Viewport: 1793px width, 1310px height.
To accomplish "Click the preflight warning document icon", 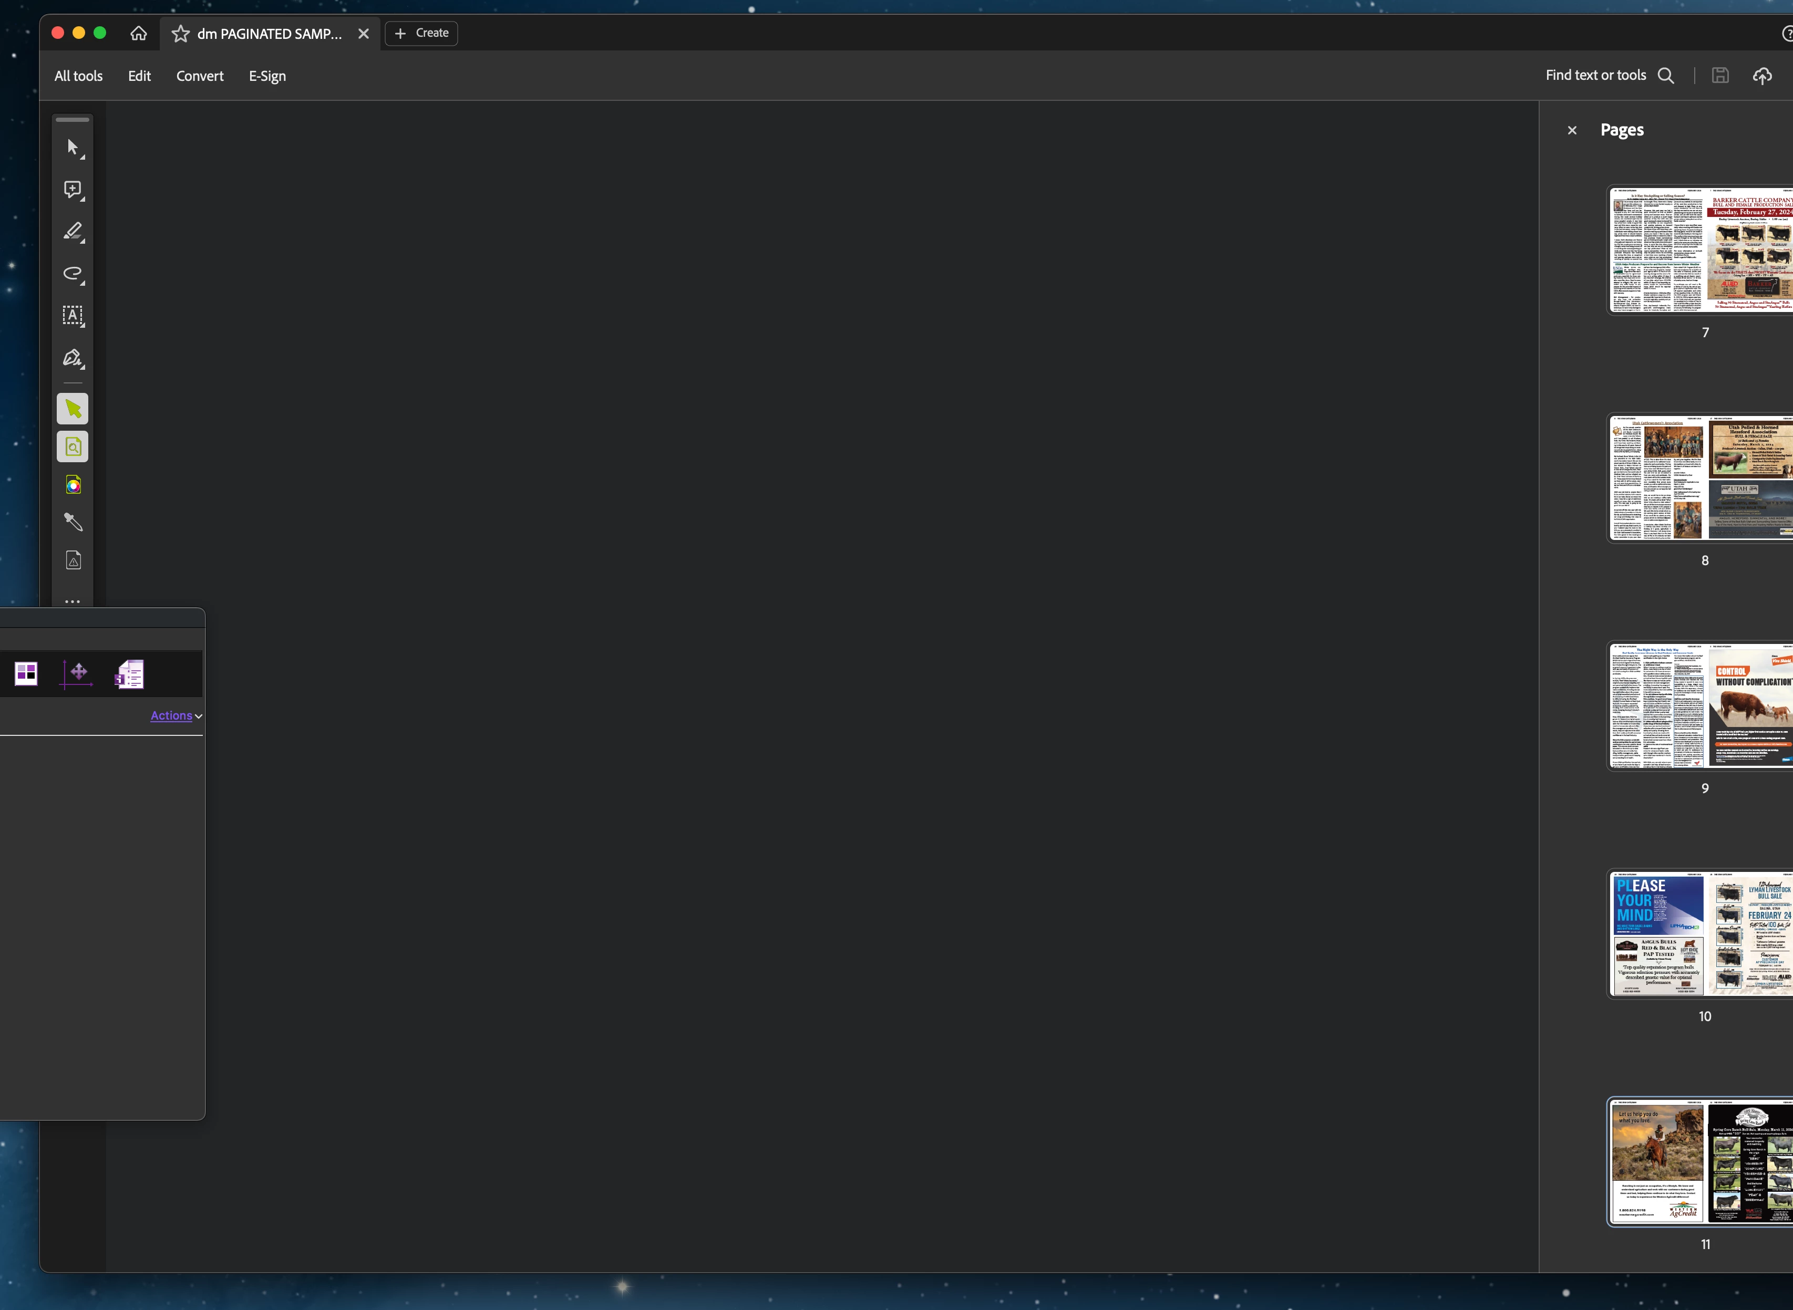I will [x=73, y=560].
